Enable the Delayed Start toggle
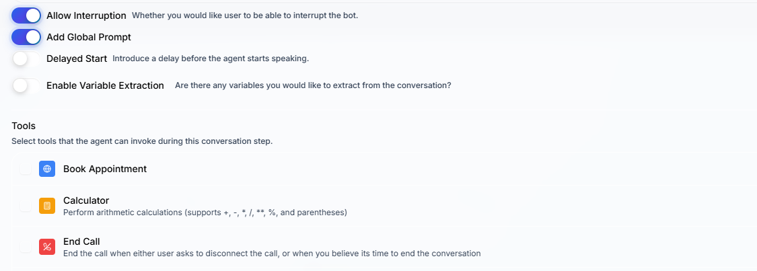Image resolution: width=757 pixels, height=271 pixels. tap(26, 59)
